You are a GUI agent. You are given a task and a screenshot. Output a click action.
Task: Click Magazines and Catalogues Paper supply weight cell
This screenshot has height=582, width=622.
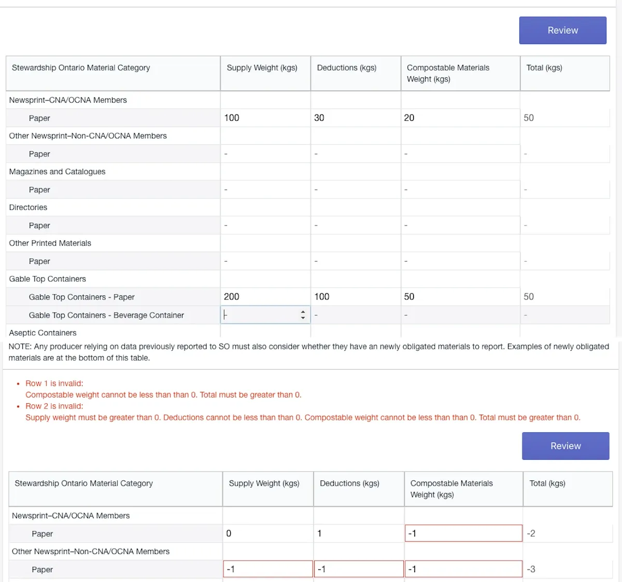coord(265,189)
